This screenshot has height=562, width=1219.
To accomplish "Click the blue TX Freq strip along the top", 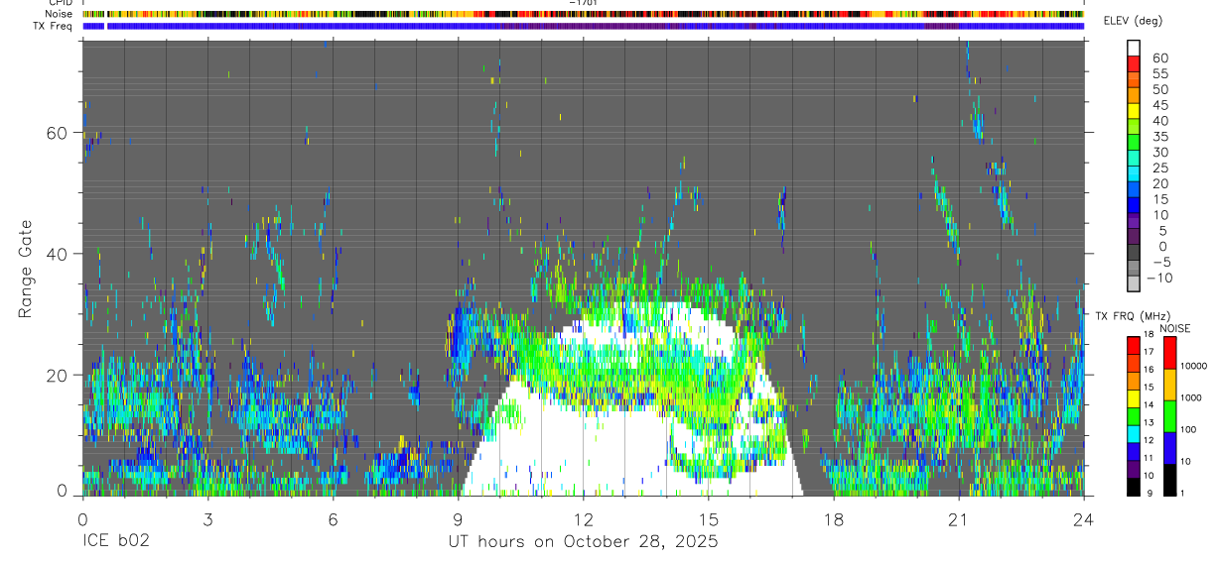I will (x=583, y=26).
